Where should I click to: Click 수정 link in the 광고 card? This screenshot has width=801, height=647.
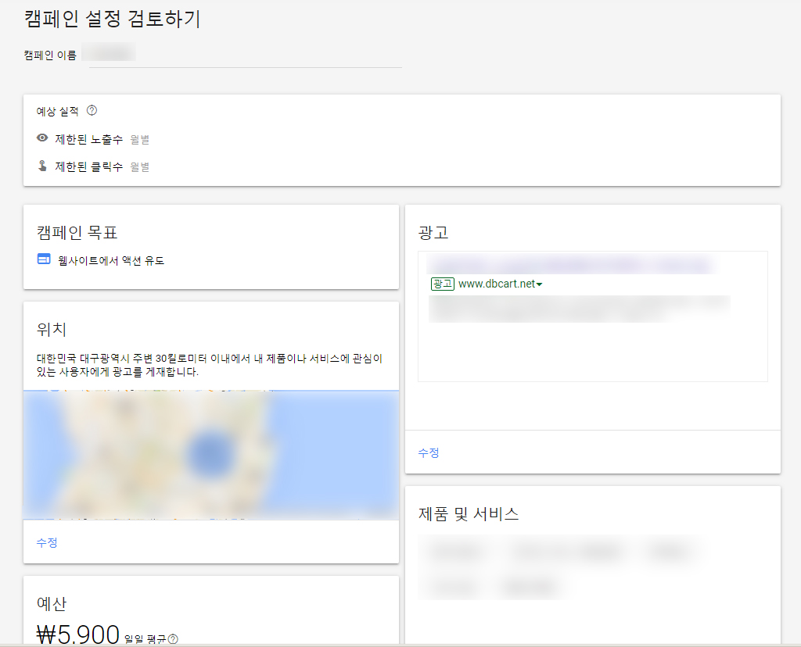click(428, 452)
